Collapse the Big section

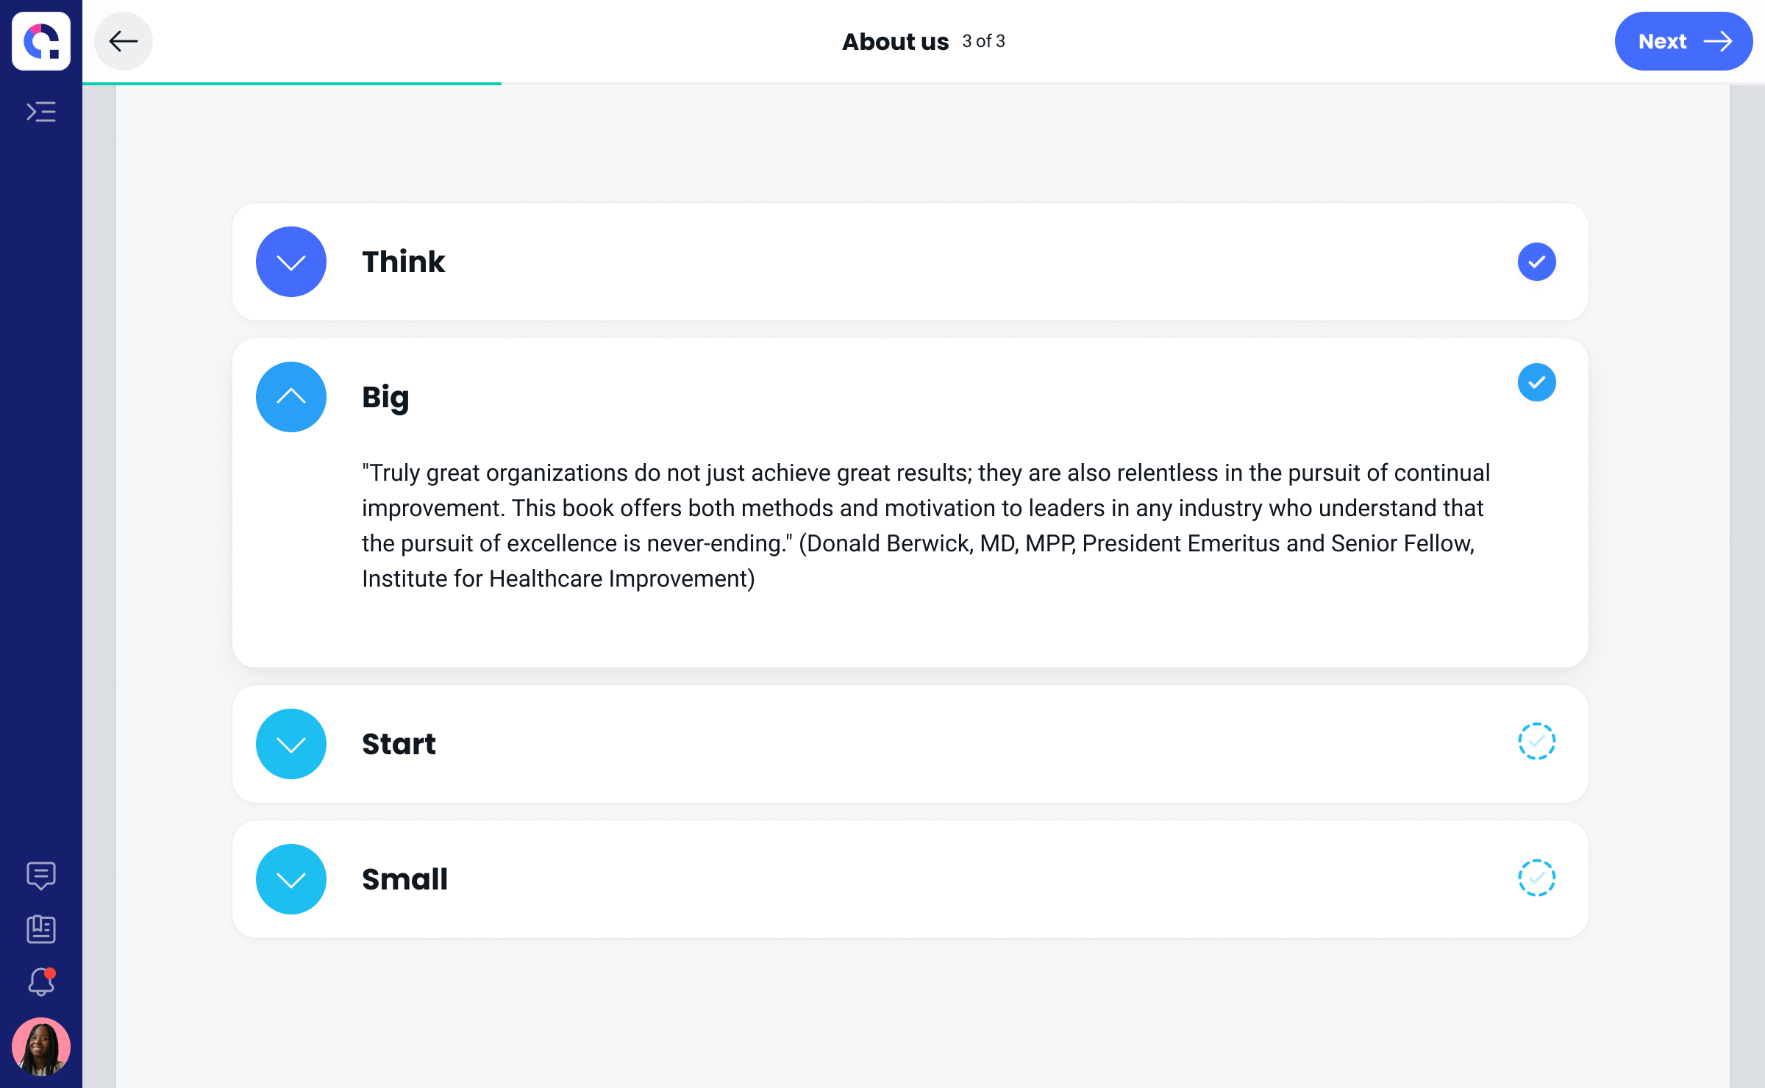[x=291, y=397]
